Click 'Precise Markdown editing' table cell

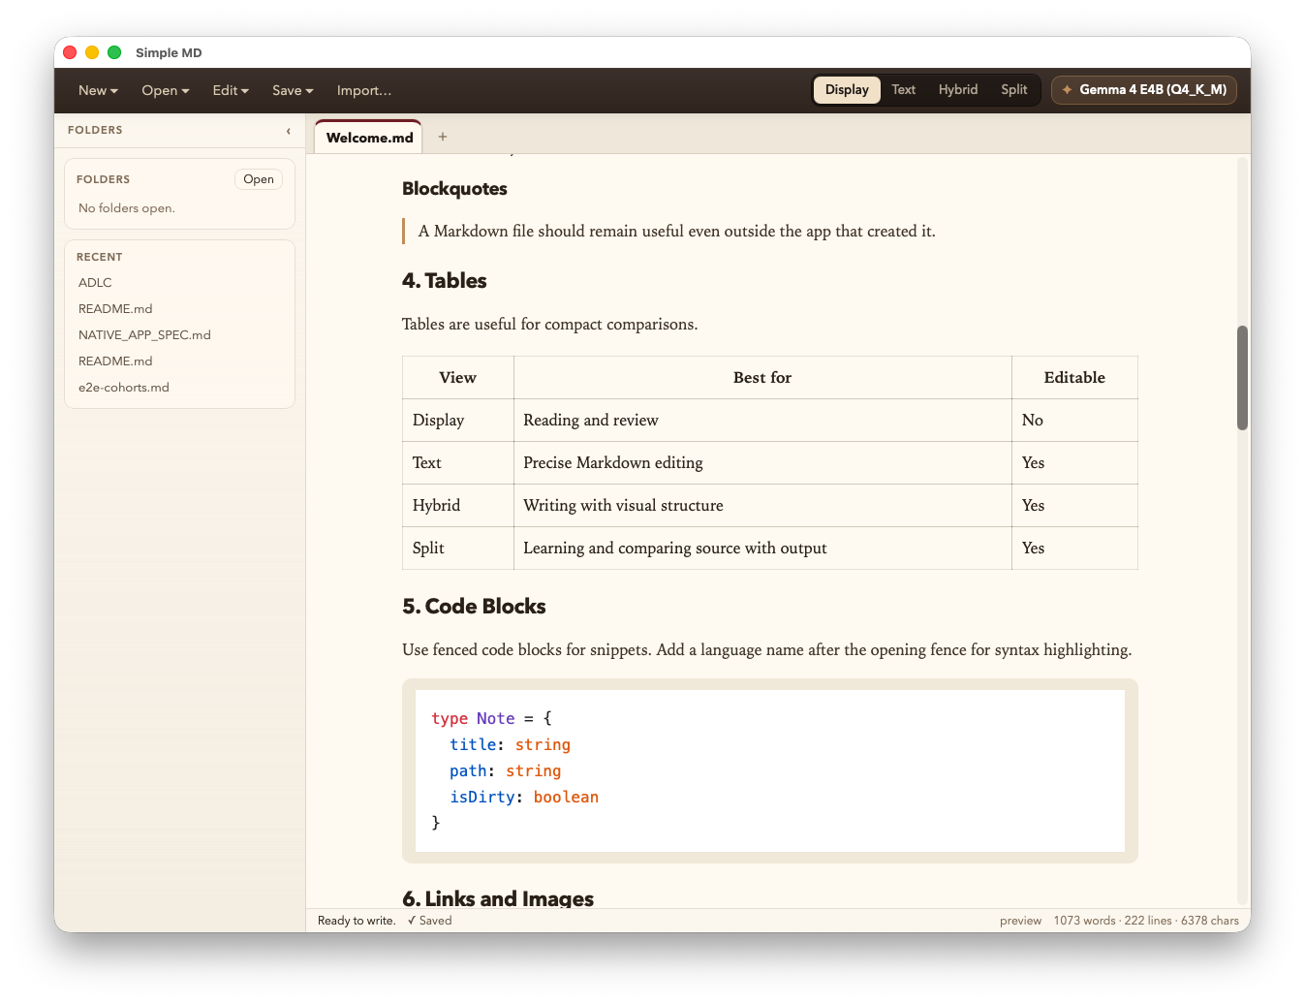tap(762, 463)
